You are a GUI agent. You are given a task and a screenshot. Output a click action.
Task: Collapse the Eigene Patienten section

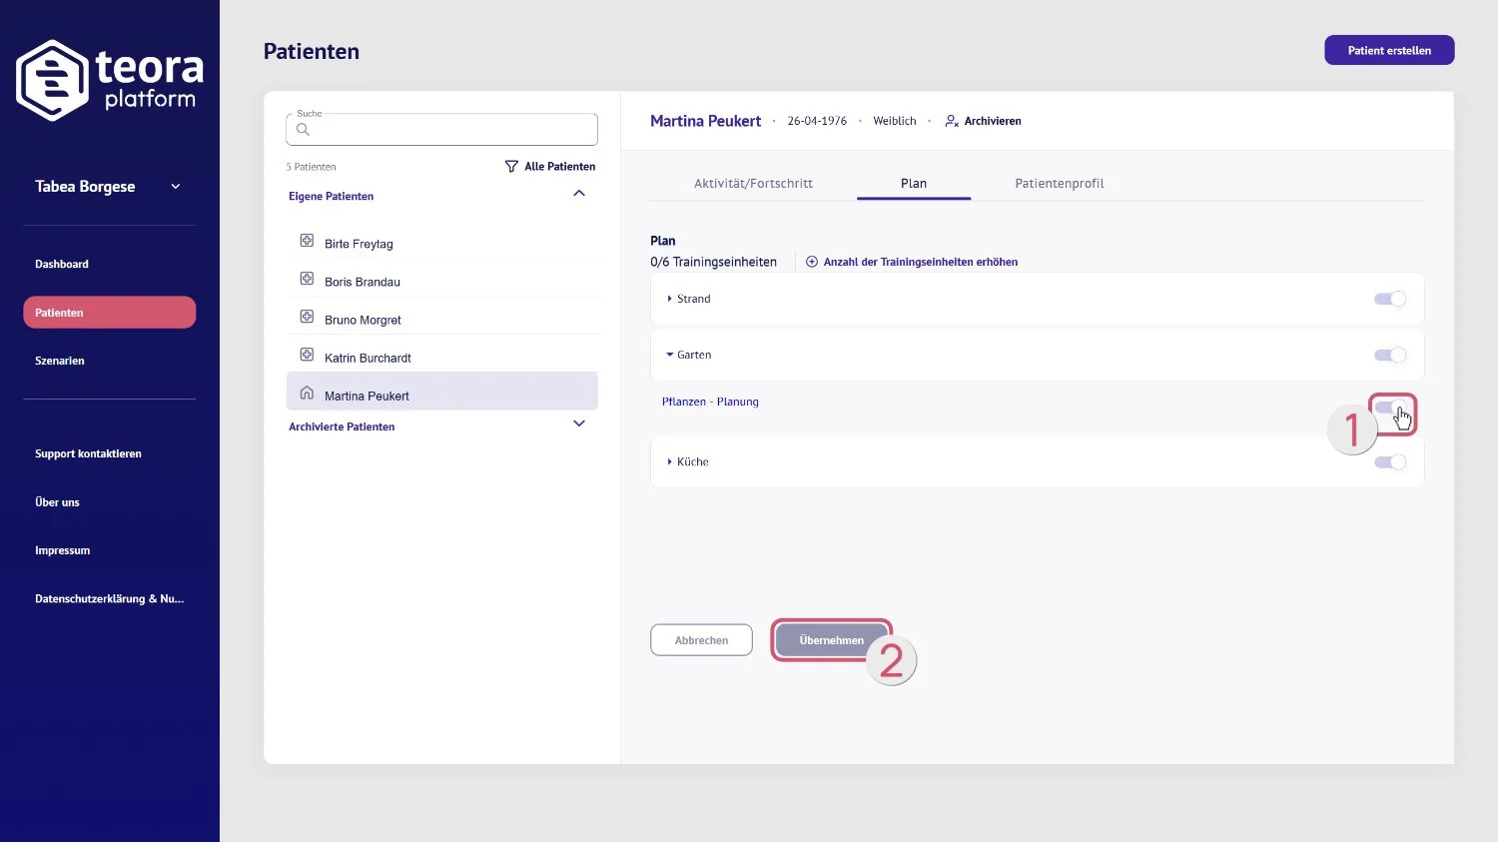579,193
